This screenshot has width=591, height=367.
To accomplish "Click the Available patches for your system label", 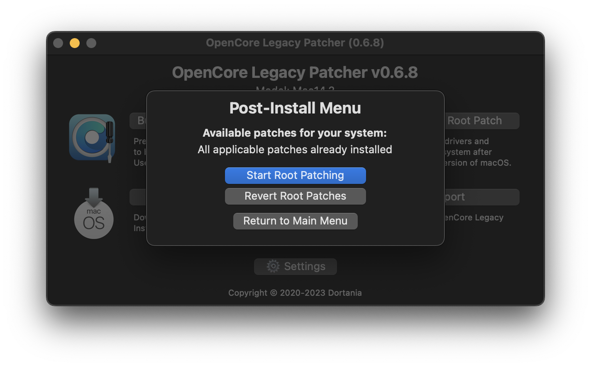I will [295, 133].
